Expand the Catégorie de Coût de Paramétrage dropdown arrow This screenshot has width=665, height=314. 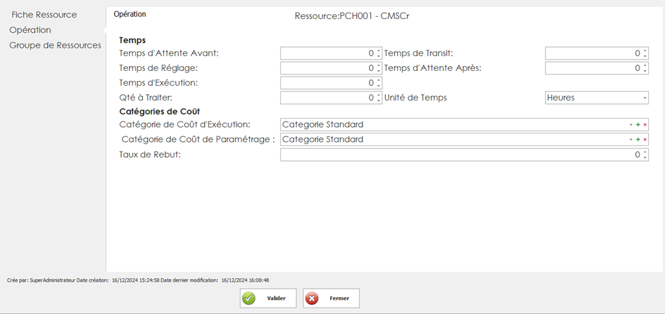click(631, 140)
